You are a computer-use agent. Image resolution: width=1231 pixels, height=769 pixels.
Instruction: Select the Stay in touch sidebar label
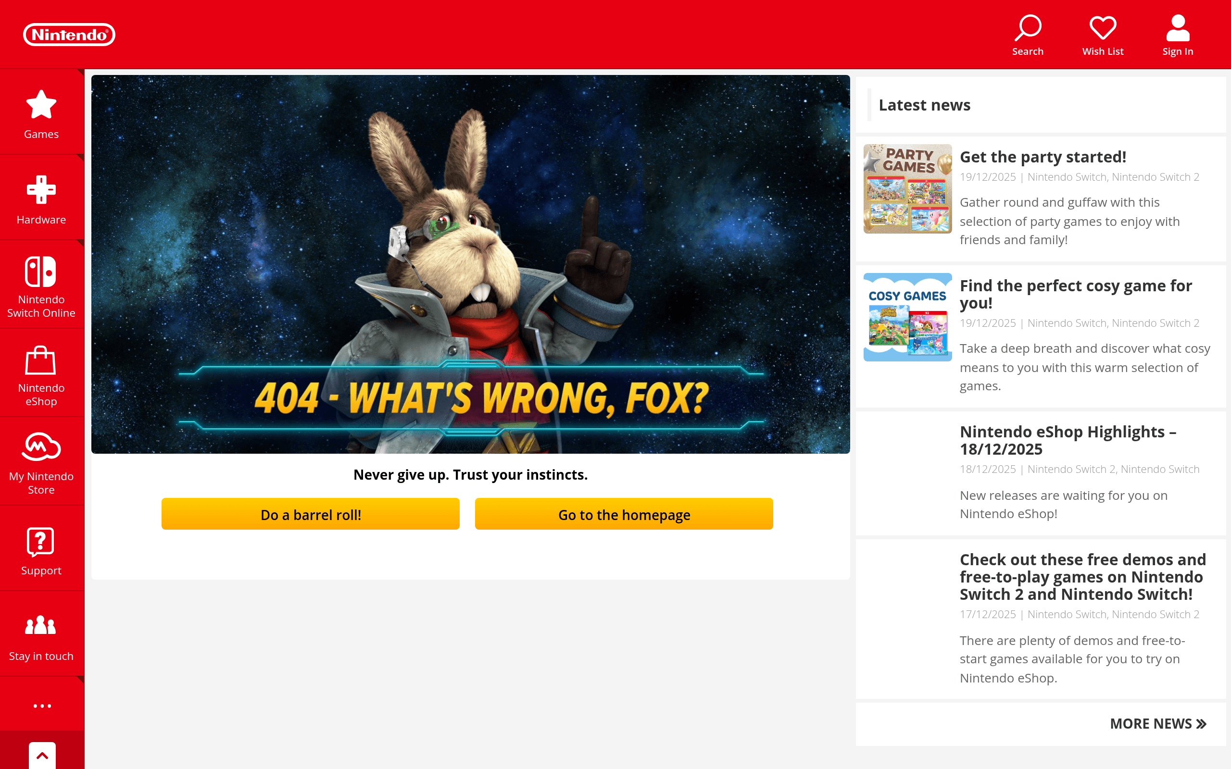pos(41,656)
